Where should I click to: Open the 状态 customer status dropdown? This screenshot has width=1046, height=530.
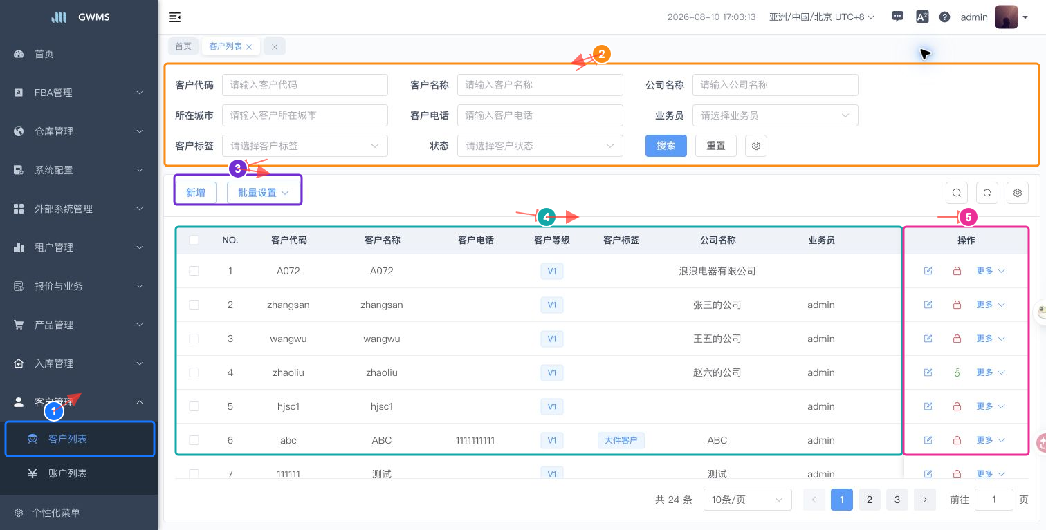pyautogui.click(x=540, y=146)
